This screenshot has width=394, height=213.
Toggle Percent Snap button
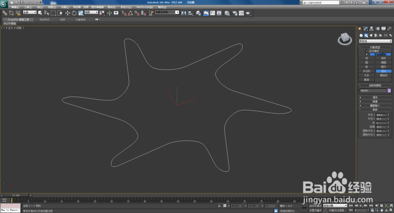(x=137, y=13)
